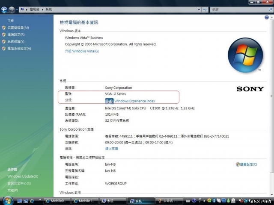The width and height of the screenshot is (274, 205).
Task: Open 裝置管理員(M) from task pane
Action: pos(18,28)
